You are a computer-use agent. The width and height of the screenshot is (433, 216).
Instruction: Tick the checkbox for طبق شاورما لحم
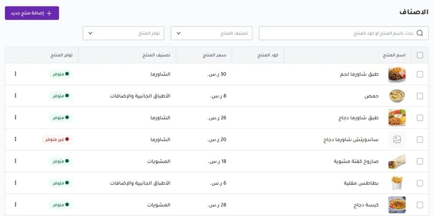420,74
